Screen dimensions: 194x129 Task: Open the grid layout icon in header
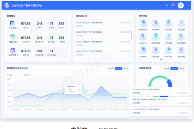click(167, 5)
